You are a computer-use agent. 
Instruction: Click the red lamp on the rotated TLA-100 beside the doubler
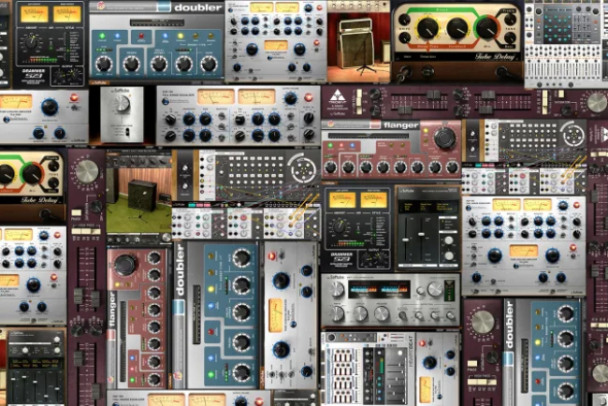point(272,255)
